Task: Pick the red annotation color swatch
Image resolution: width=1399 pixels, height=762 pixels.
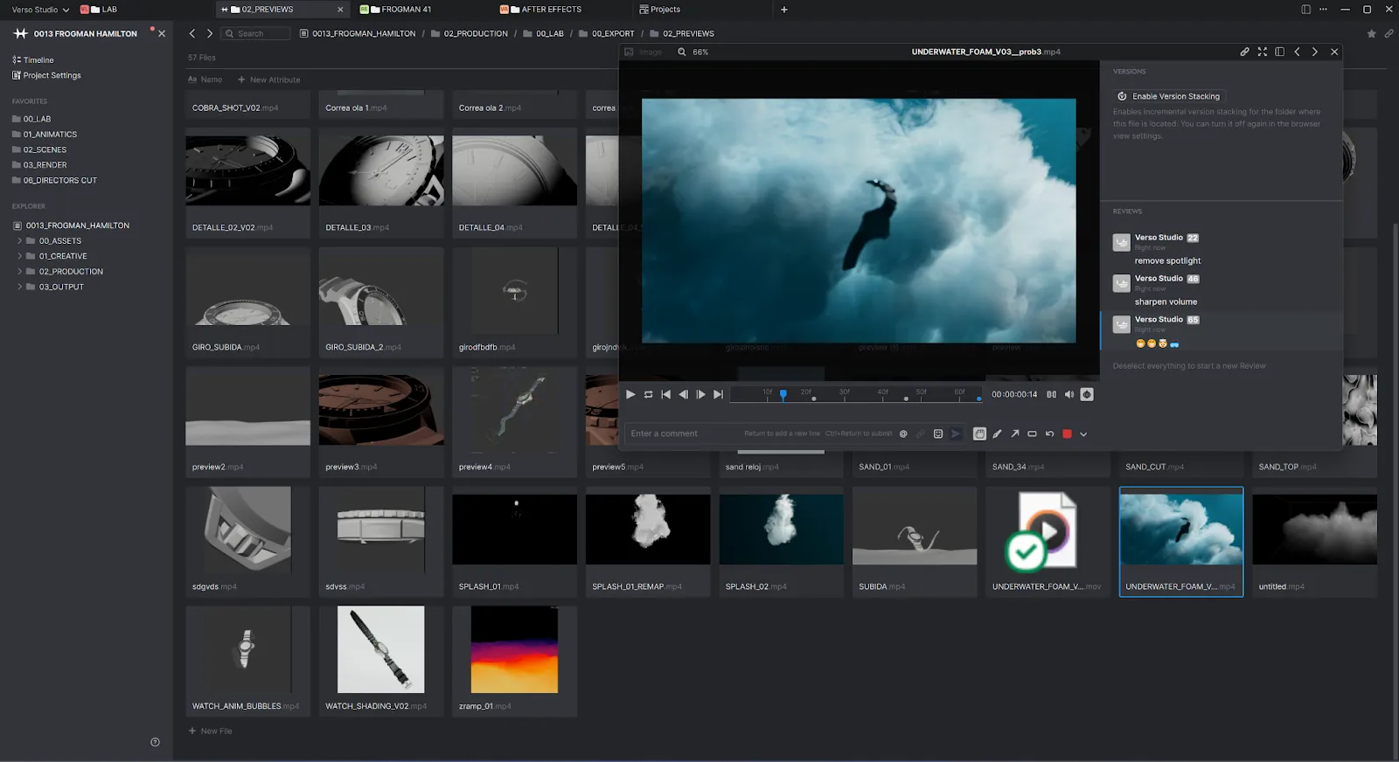Action: 1067,433
